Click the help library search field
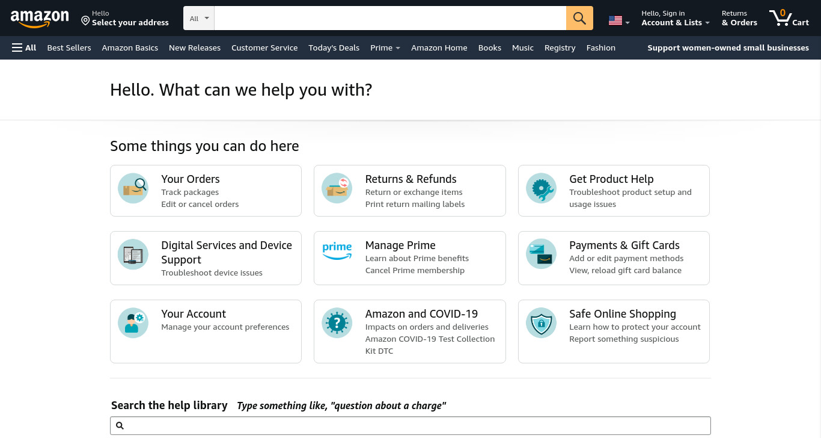Image resolution: width=821 pixels, height=438 pixels. tap(410, 426)
